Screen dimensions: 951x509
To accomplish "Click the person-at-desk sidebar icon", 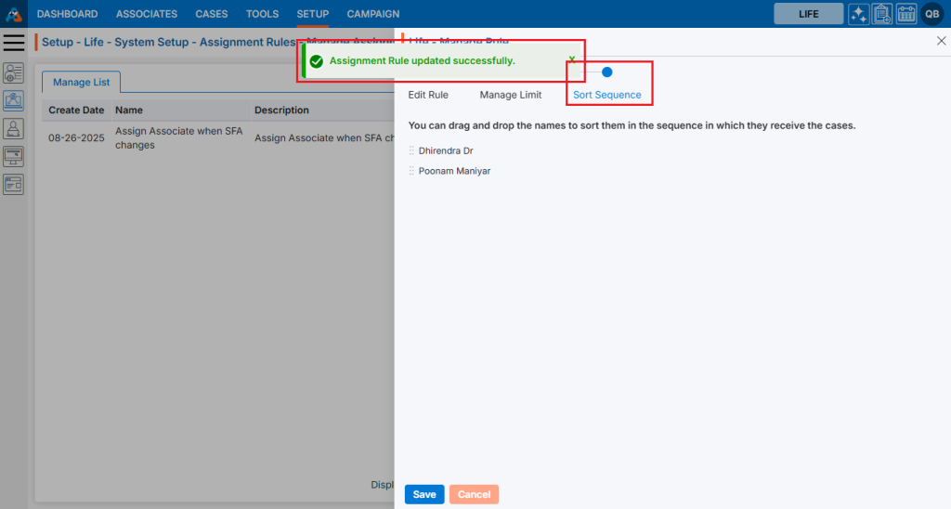I will (x=14, y=129).
